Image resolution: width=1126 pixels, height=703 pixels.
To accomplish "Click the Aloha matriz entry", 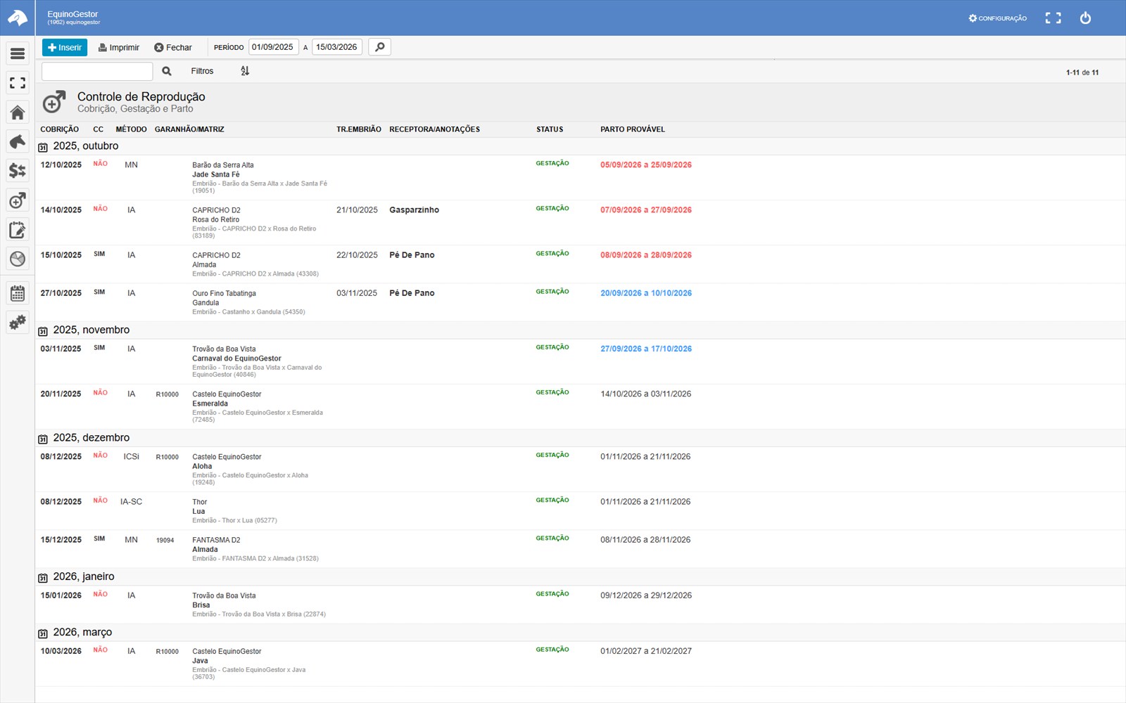I will coord(202,466).
